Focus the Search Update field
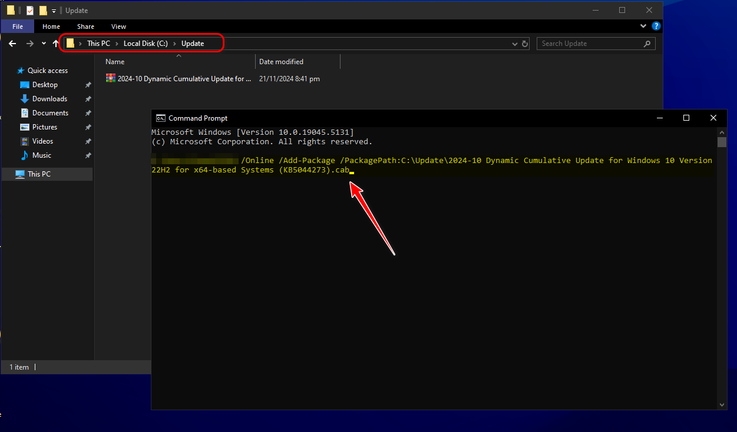This screenshot has height=432, width=737. tap(589, 44)
